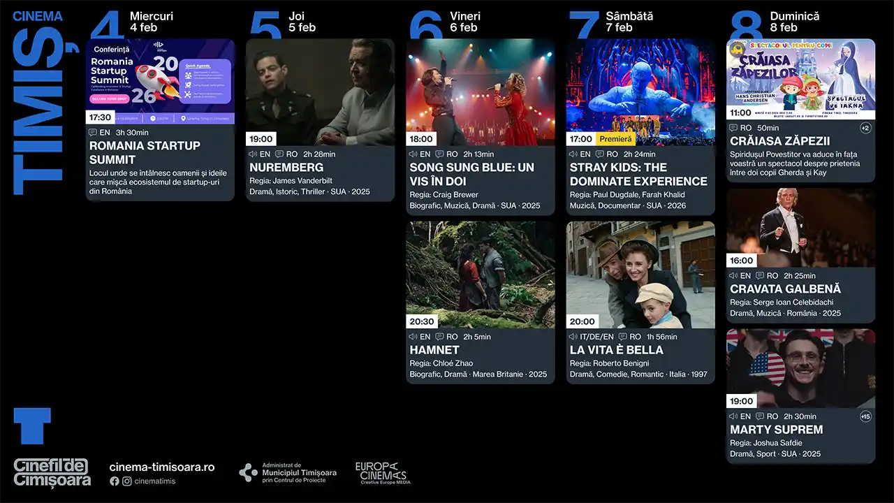Image resolution: width=894 pixels, height=503 pixels.
Task: Click the 17:30 showtime on Startup Summit
Action: click(100, 117)
